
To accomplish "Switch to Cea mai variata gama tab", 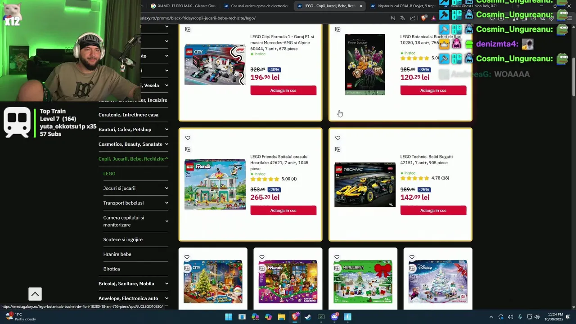I will [x=256, y=6].
